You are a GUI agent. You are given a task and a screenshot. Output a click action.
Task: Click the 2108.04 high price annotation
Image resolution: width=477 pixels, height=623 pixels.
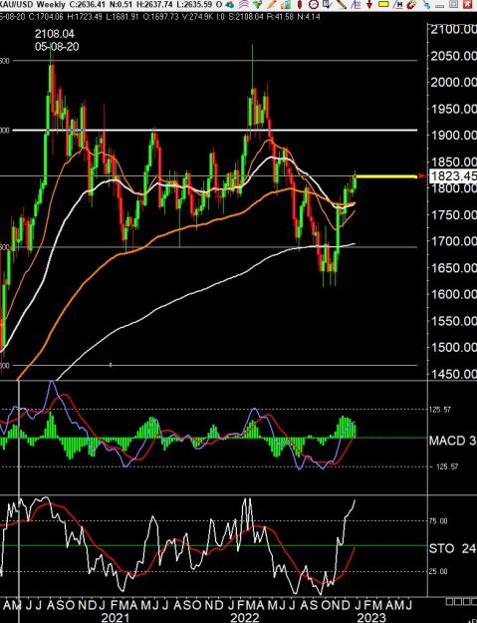point(55,34)
